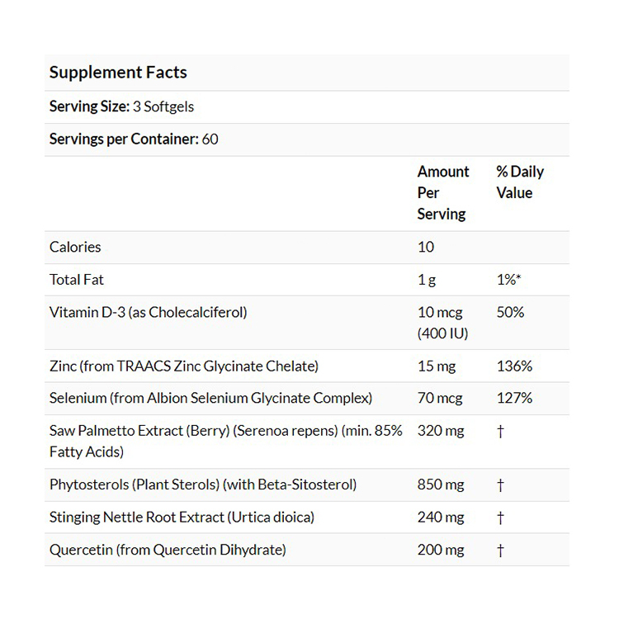Click the Amount Per Serving column header
The height and width of the screenshot is (619, 619).
click(442, 192)
